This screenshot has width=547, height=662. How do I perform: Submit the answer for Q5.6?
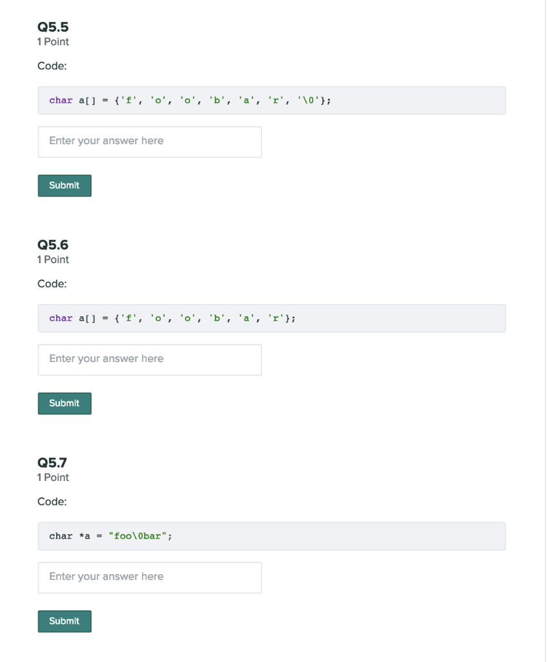[64, 403]
